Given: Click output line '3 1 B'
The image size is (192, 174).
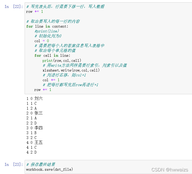Looking at the screenshot, I should 32,133.
